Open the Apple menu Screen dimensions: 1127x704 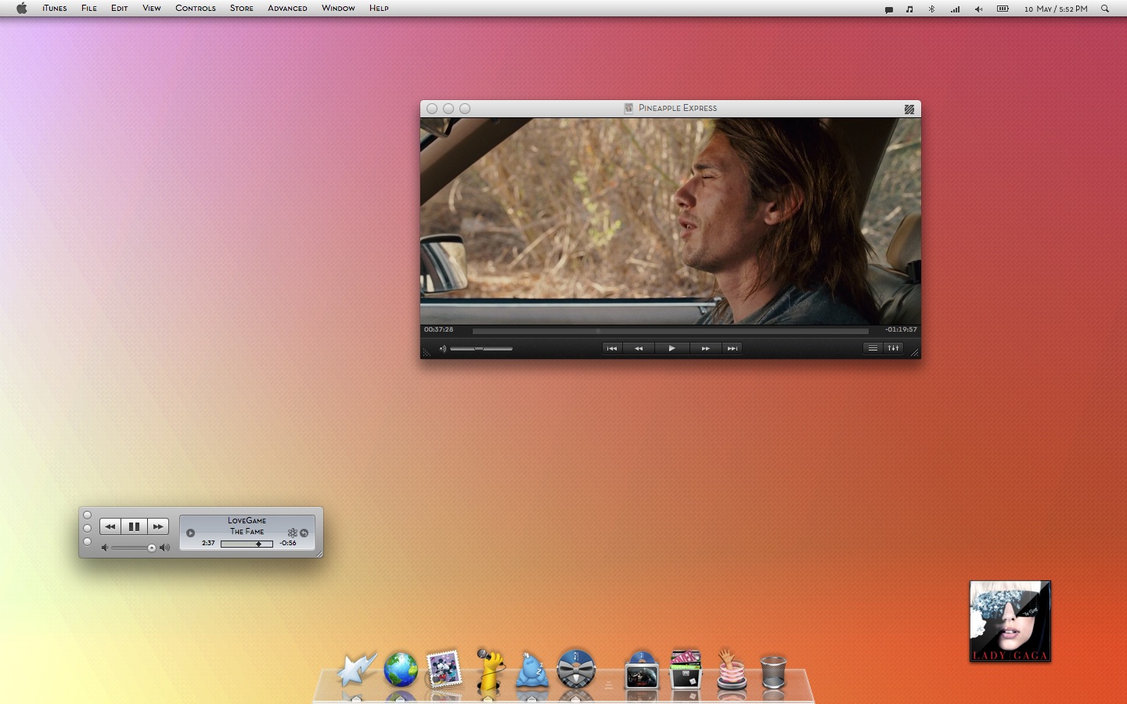point(22,8)
